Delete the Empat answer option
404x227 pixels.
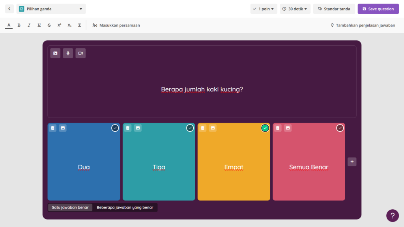pos(203,128)
